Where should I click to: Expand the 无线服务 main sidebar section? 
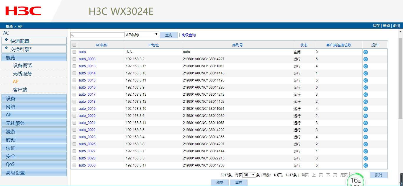point(34,123)
